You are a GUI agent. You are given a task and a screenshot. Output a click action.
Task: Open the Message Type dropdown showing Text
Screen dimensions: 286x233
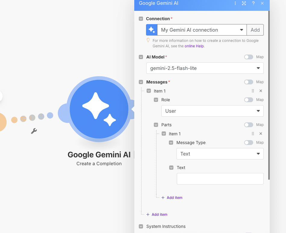[x=220, y=154]
